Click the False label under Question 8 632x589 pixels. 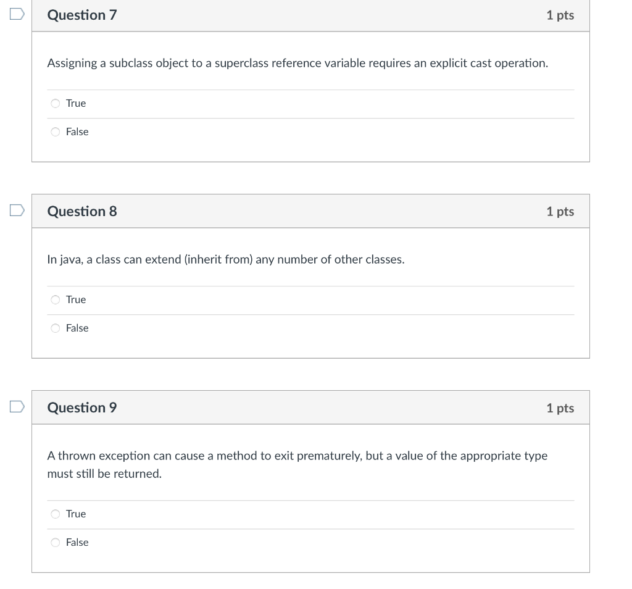(x=77, y=328)
